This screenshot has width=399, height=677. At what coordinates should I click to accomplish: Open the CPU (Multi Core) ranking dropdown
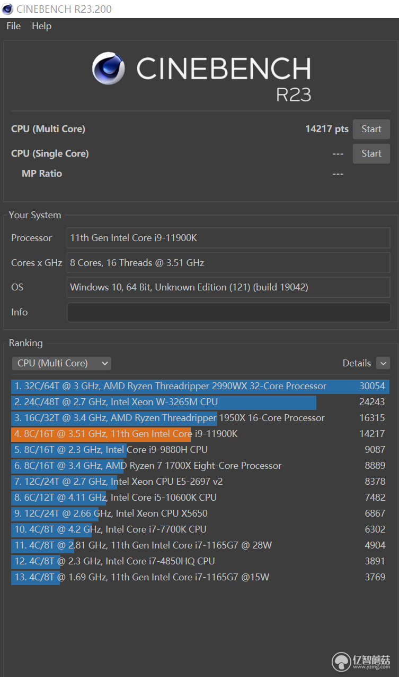click(x=61, y=363)
